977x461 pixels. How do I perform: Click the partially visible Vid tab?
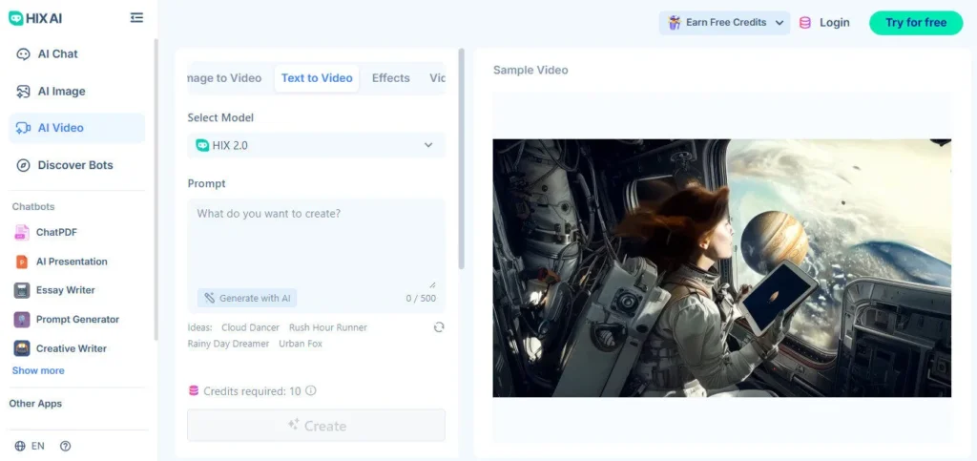coord(437,78)
